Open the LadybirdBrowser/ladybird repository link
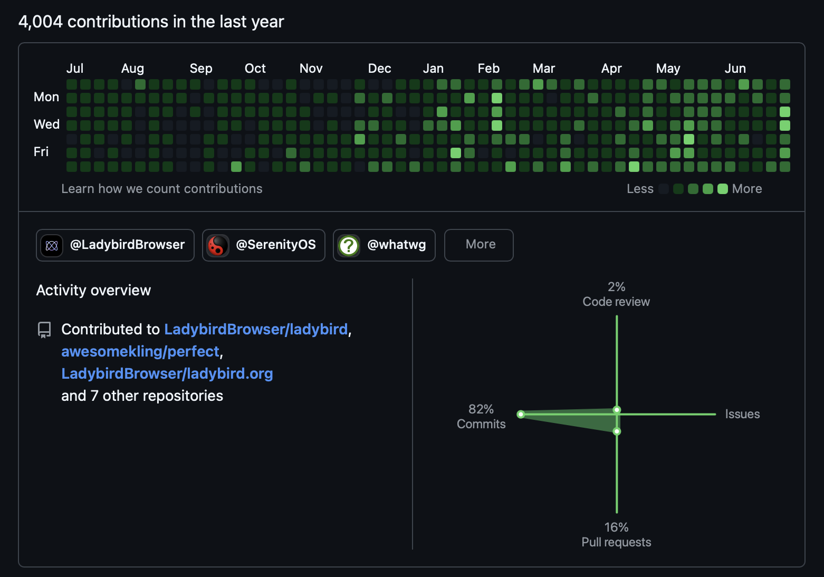824x577 pixels. [256, 329]
